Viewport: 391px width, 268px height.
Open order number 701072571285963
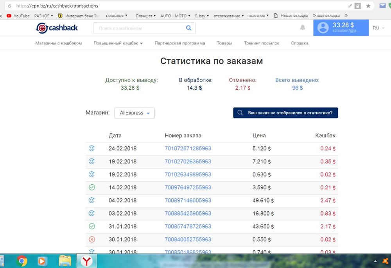(188, 149)
